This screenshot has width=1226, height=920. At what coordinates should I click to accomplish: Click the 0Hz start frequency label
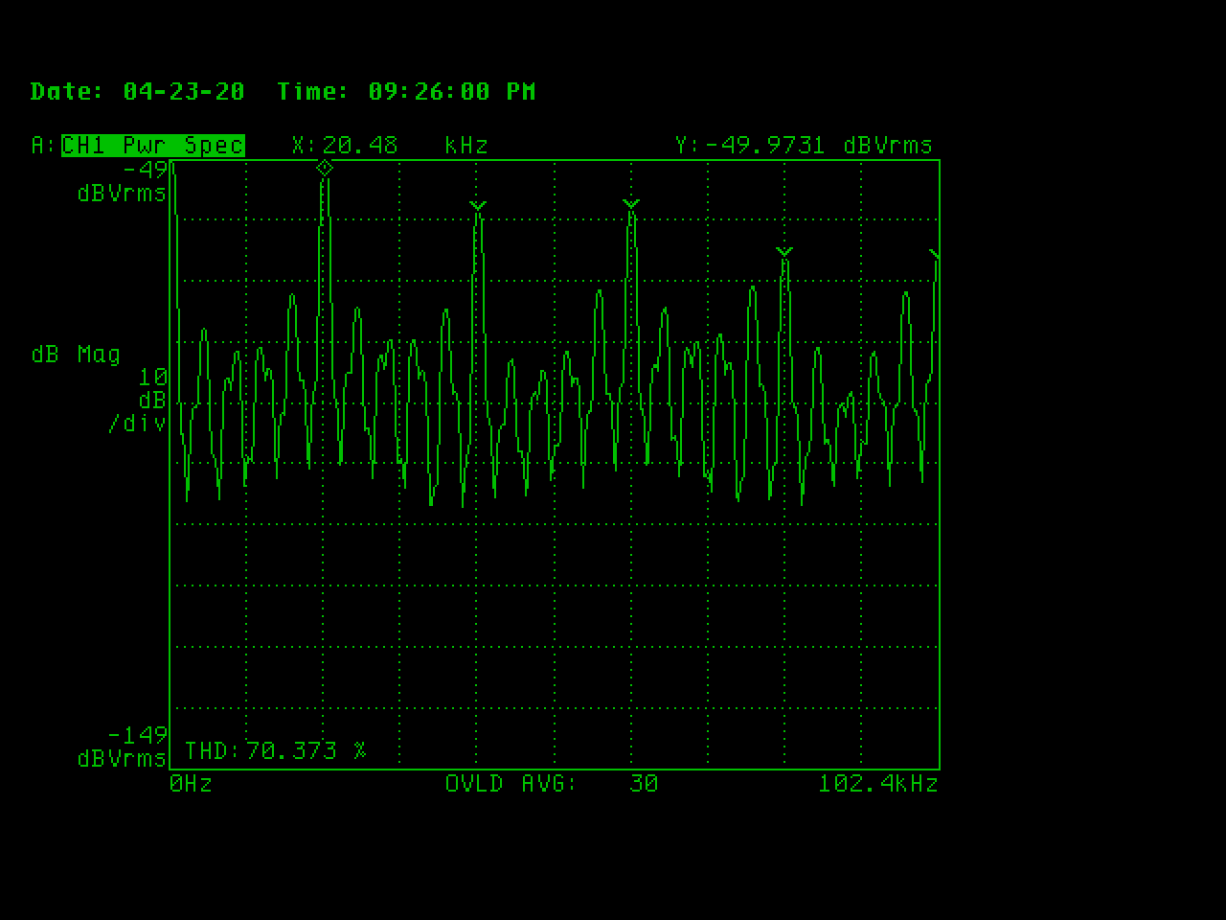click(x=192, y=784)
